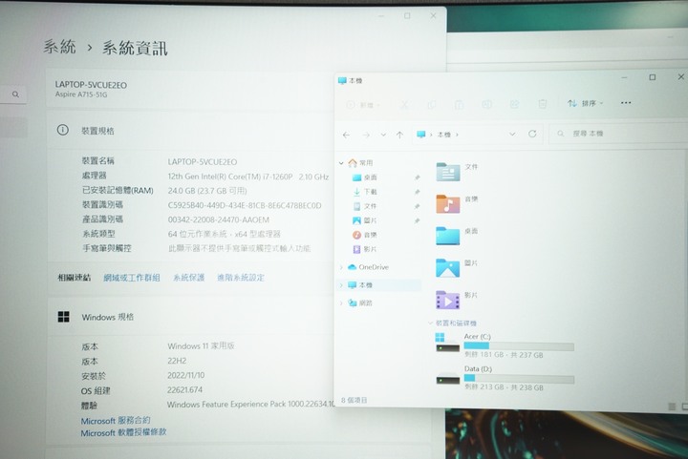
Task: Click the 8 個項目 status bar text
Action: coord(355,400)
